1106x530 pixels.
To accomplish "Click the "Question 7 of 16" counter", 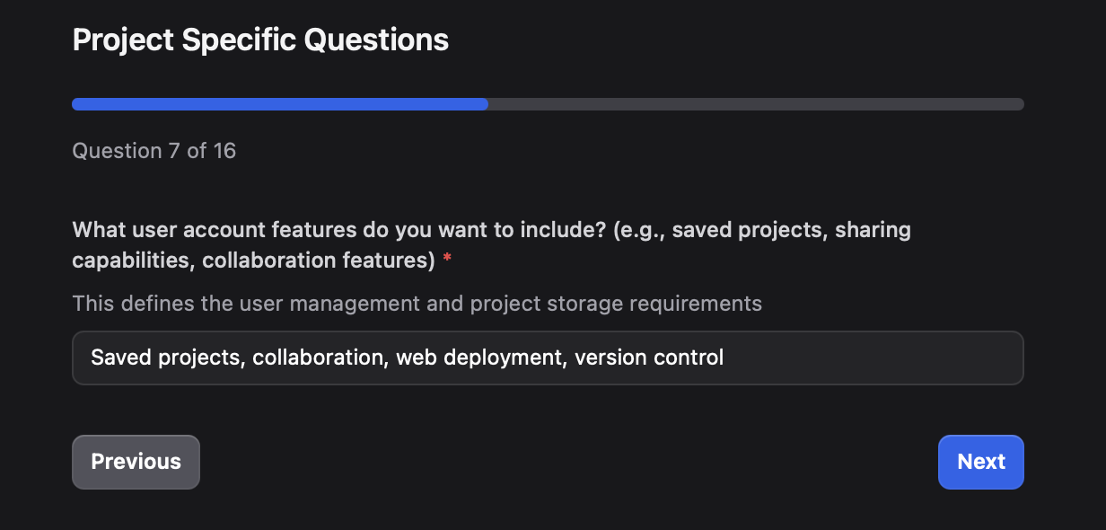I will [x=154, y=150].
